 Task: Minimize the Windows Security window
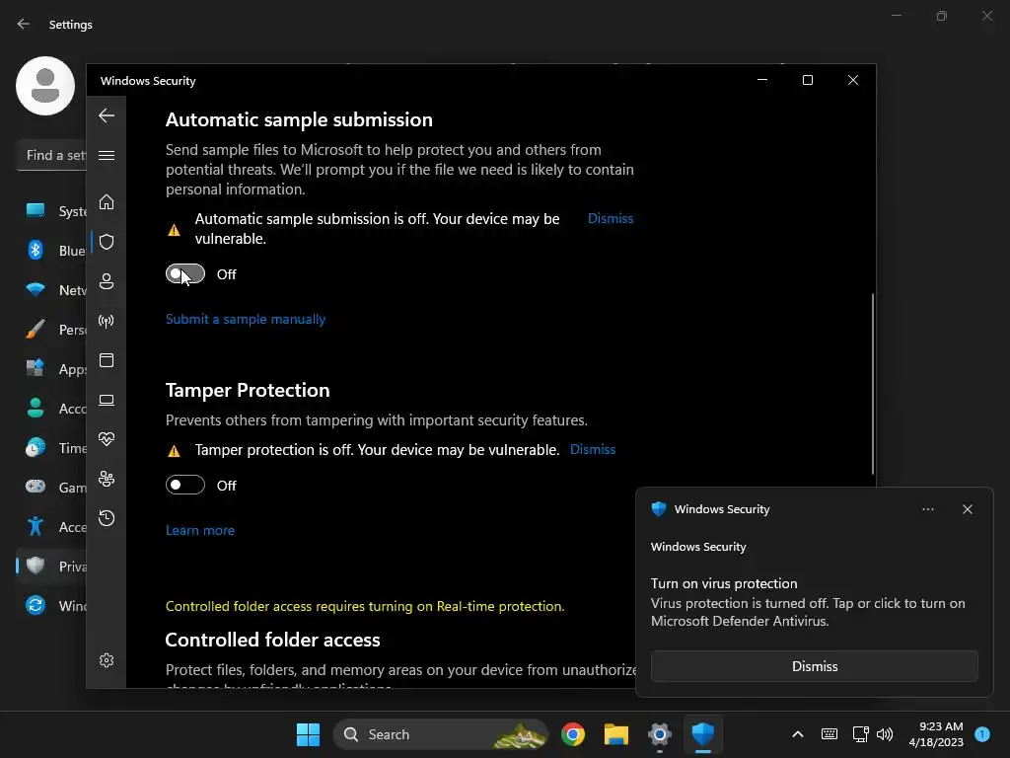pyautogui.click(x=762, y=80)
